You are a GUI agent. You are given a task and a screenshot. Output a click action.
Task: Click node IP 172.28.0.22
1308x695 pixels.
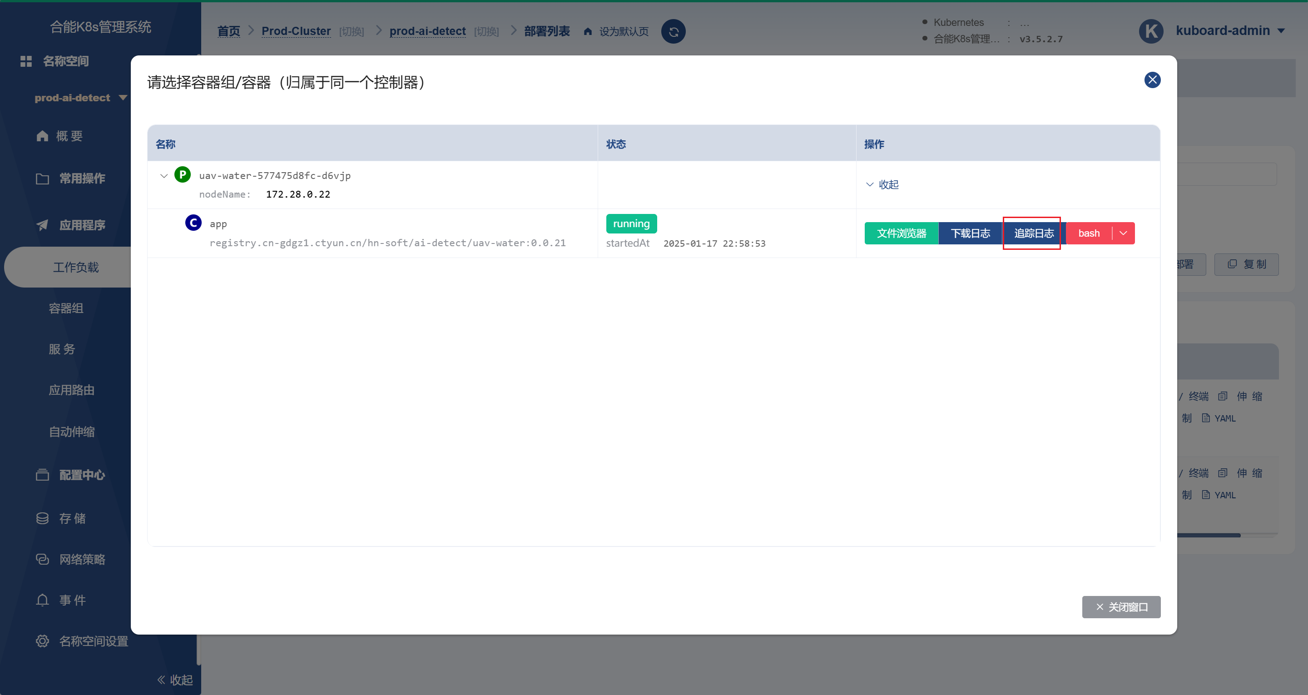(x=298, y=194)
